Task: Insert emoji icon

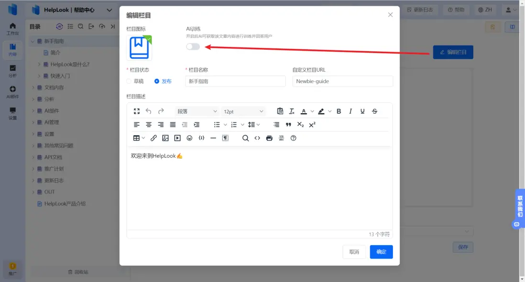Action: 189,138
